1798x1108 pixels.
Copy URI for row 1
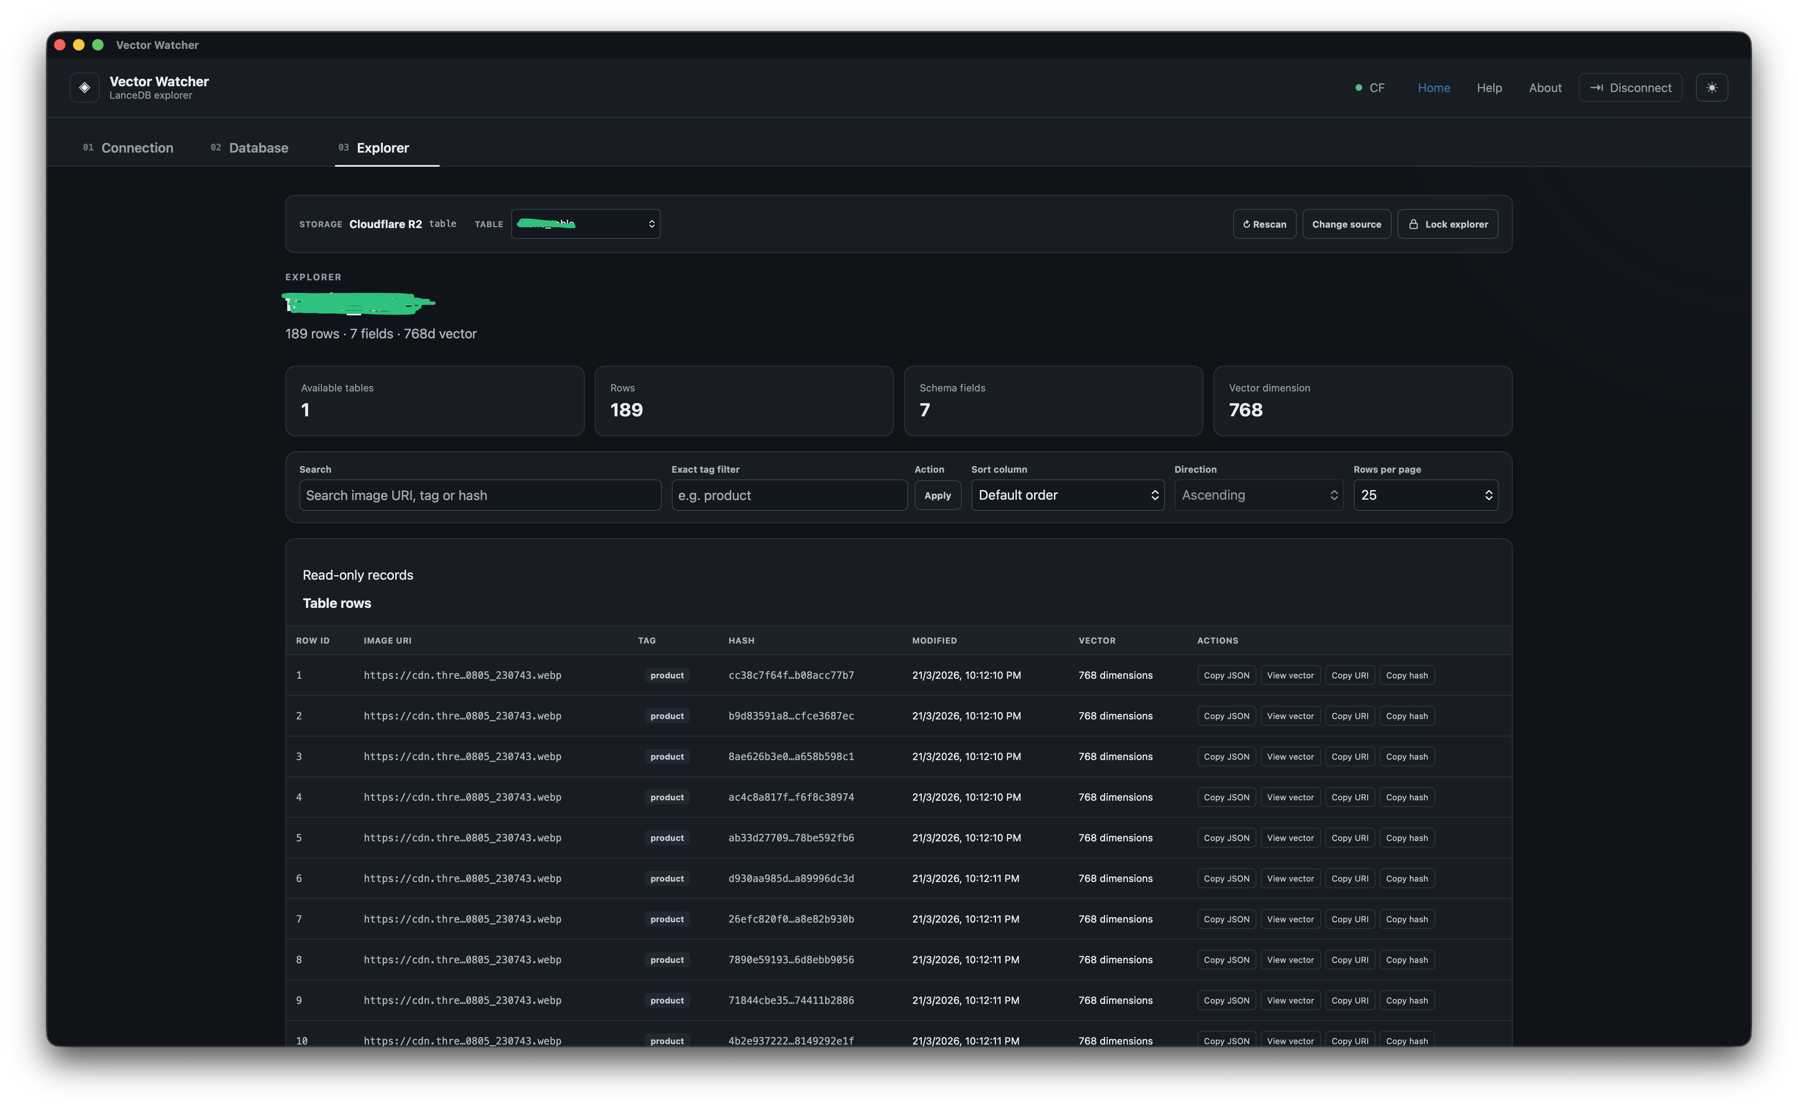tap(1350, 675)
